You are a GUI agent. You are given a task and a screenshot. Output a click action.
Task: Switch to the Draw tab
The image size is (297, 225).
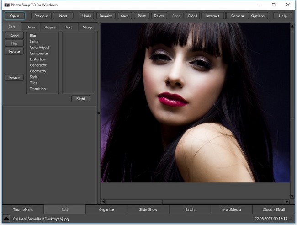pyautogui.click(x=31, y=27)
